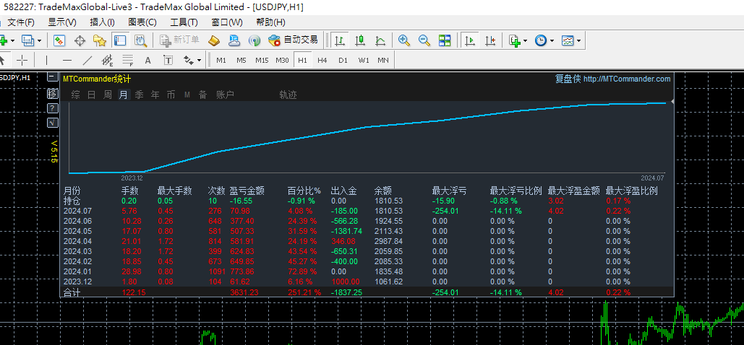
Task: Open the 文件(F) menu
Action: pos(21,22)
